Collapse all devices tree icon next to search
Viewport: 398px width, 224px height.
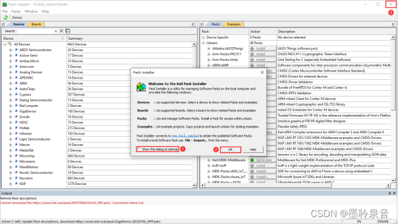click(68, 31)
